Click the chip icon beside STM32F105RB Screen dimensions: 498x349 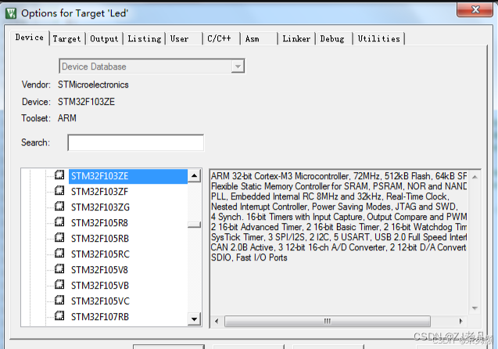tap(59, 237)
